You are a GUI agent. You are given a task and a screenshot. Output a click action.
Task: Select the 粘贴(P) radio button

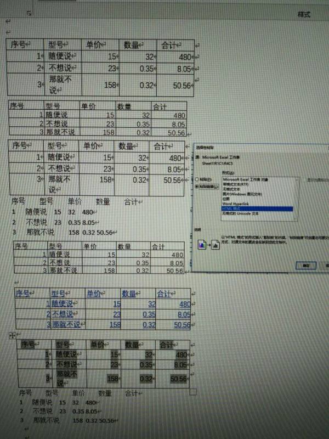(x=197, y=179)
